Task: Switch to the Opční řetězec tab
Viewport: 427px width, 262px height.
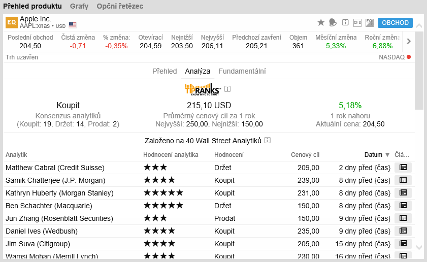Action: [x=120, y=6]
